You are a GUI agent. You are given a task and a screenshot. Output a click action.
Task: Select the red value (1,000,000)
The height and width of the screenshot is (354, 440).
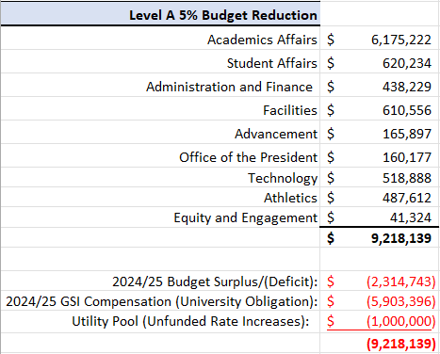tap(401, 321)
